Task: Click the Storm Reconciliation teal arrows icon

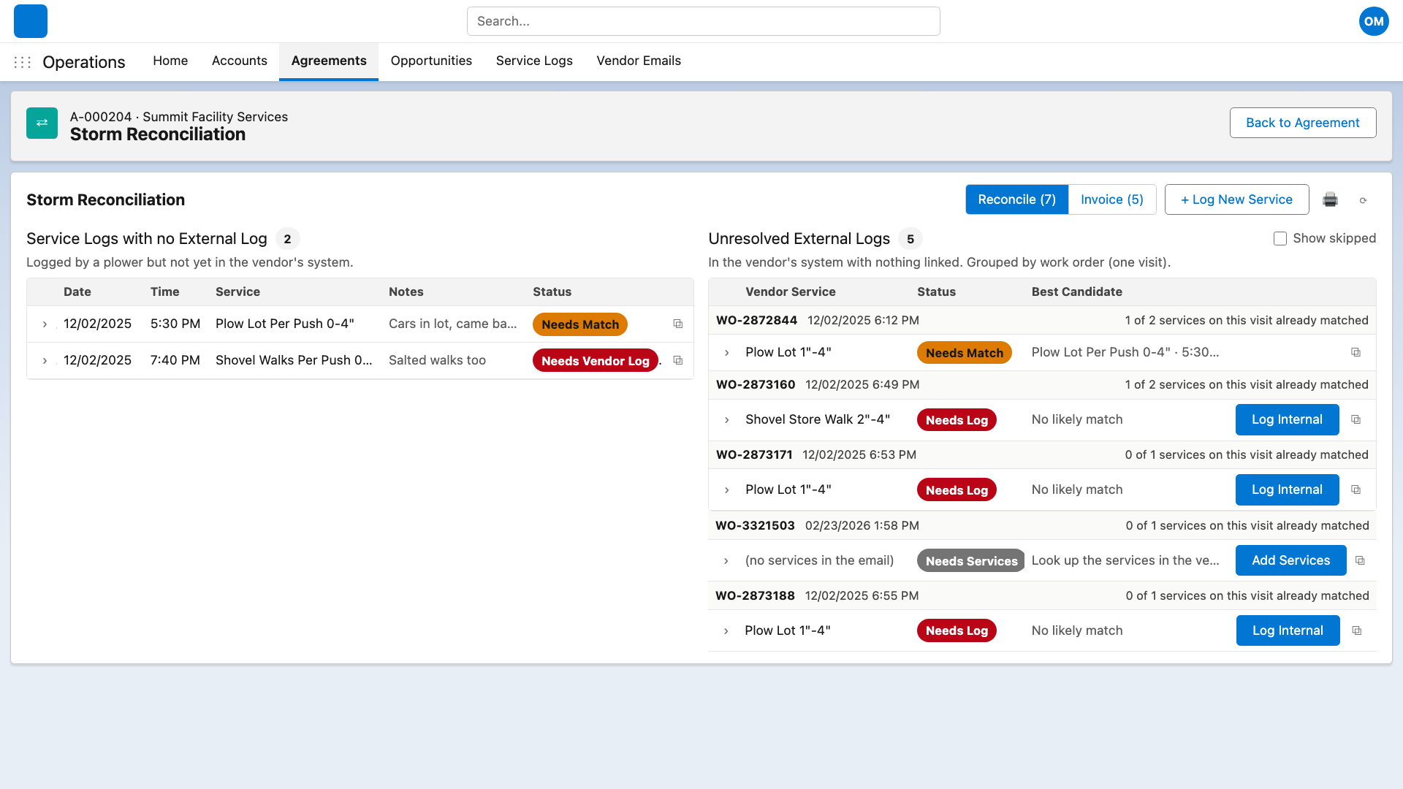Action: pyautogui.click(x=42, y=123)
